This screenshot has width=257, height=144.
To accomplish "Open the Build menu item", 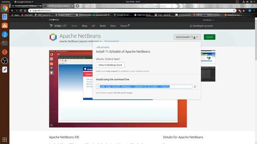I will pos(103,26).
